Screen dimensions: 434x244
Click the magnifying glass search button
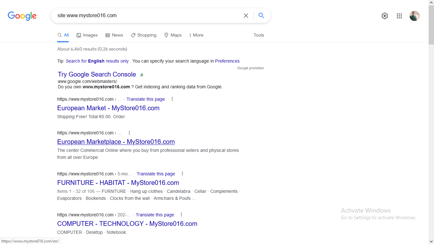(261, 16)
